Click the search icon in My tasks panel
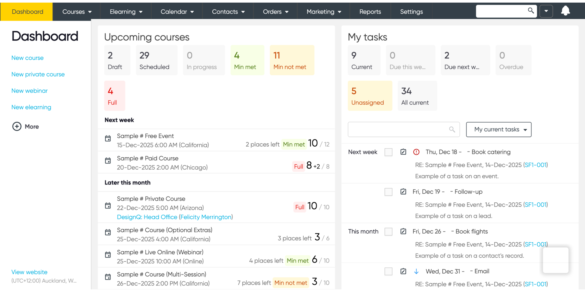This screenshot has width=585, height=292. pos(452,129)
